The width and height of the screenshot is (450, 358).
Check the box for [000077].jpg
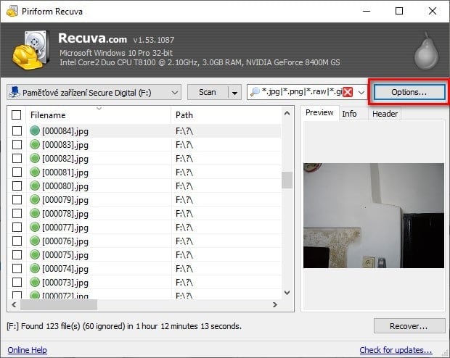tap(17, 227)
